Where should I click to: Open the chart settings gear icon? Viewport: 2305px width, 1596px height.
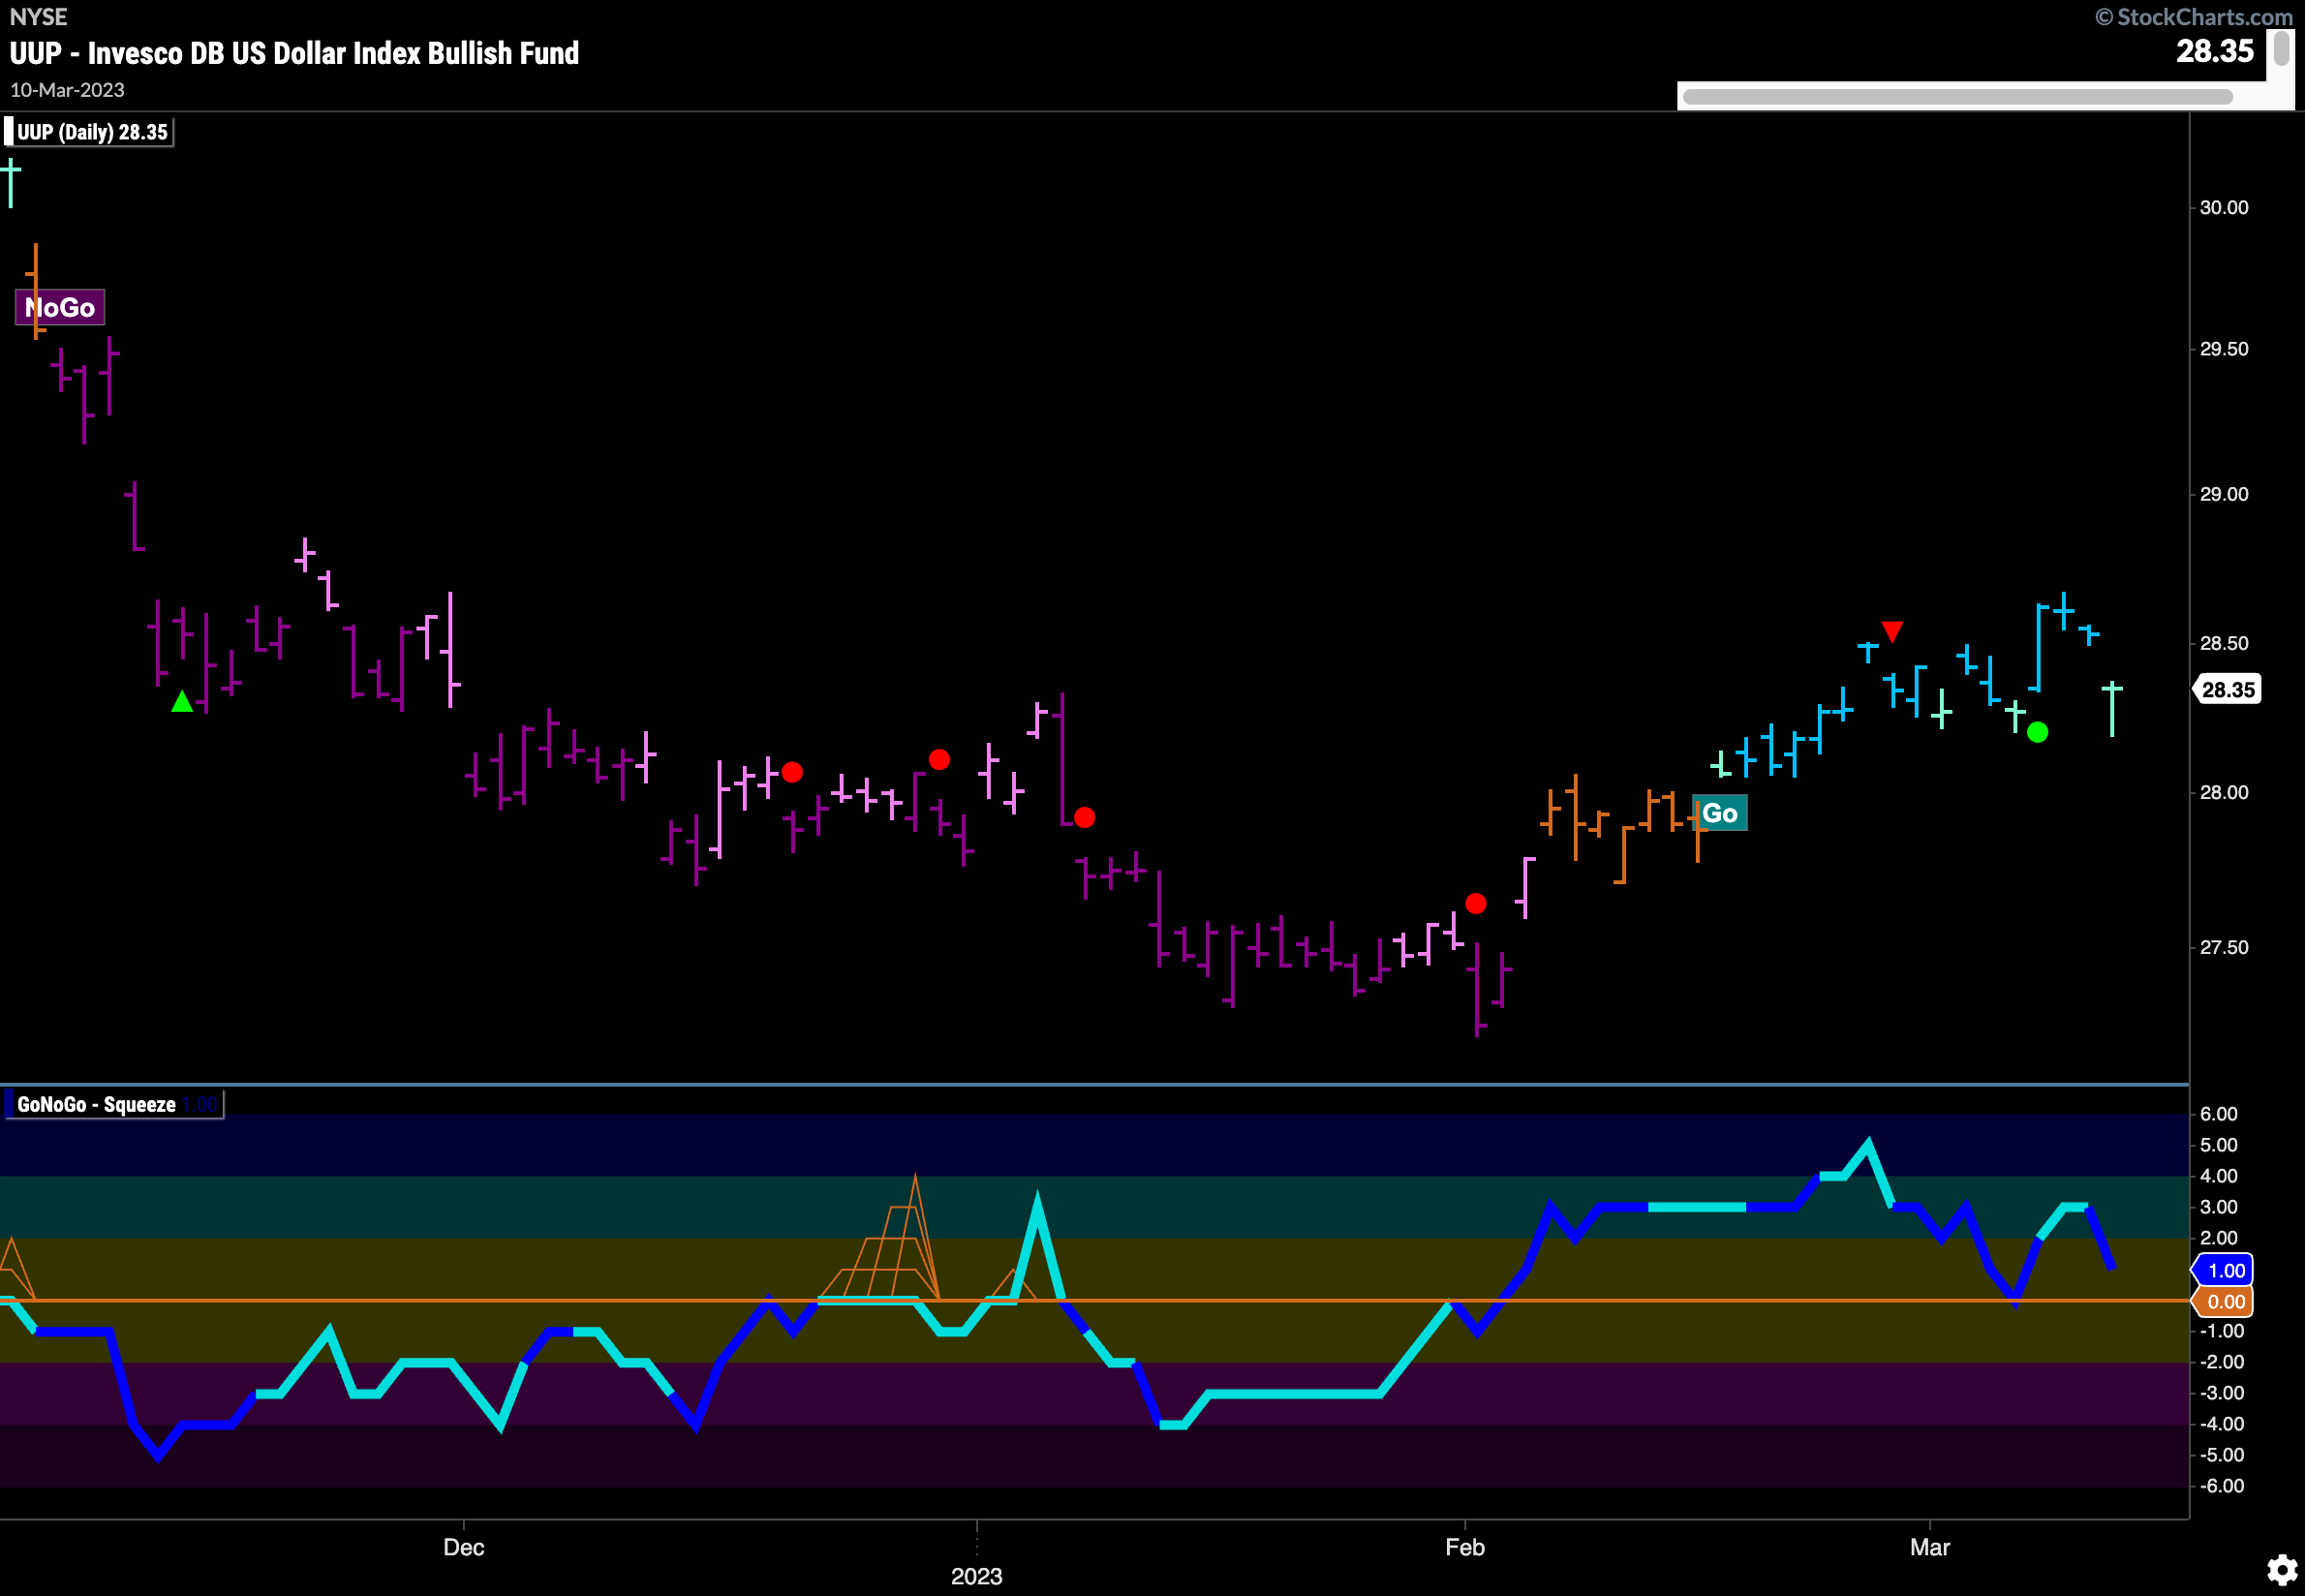2281,1570
